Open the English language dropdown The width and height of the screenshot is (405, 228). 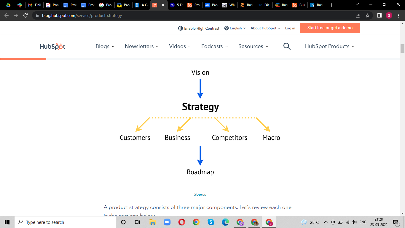point(235,28)
